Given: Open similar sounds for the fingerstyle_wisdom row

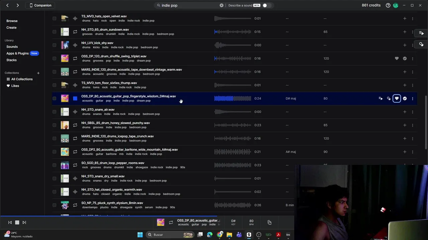Looking at the screenshot, I should pyautogui.click(x=389, y=98).
